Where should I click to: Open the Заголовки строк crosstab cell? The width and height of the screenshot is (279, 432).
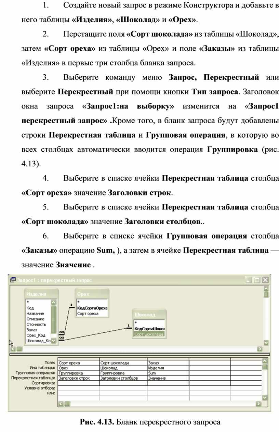tap(78, 378)
